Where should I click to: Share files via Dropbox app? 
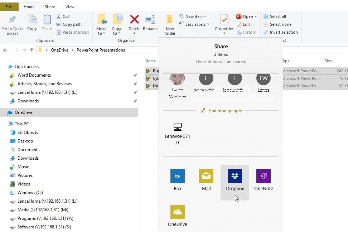pos(235,182)
